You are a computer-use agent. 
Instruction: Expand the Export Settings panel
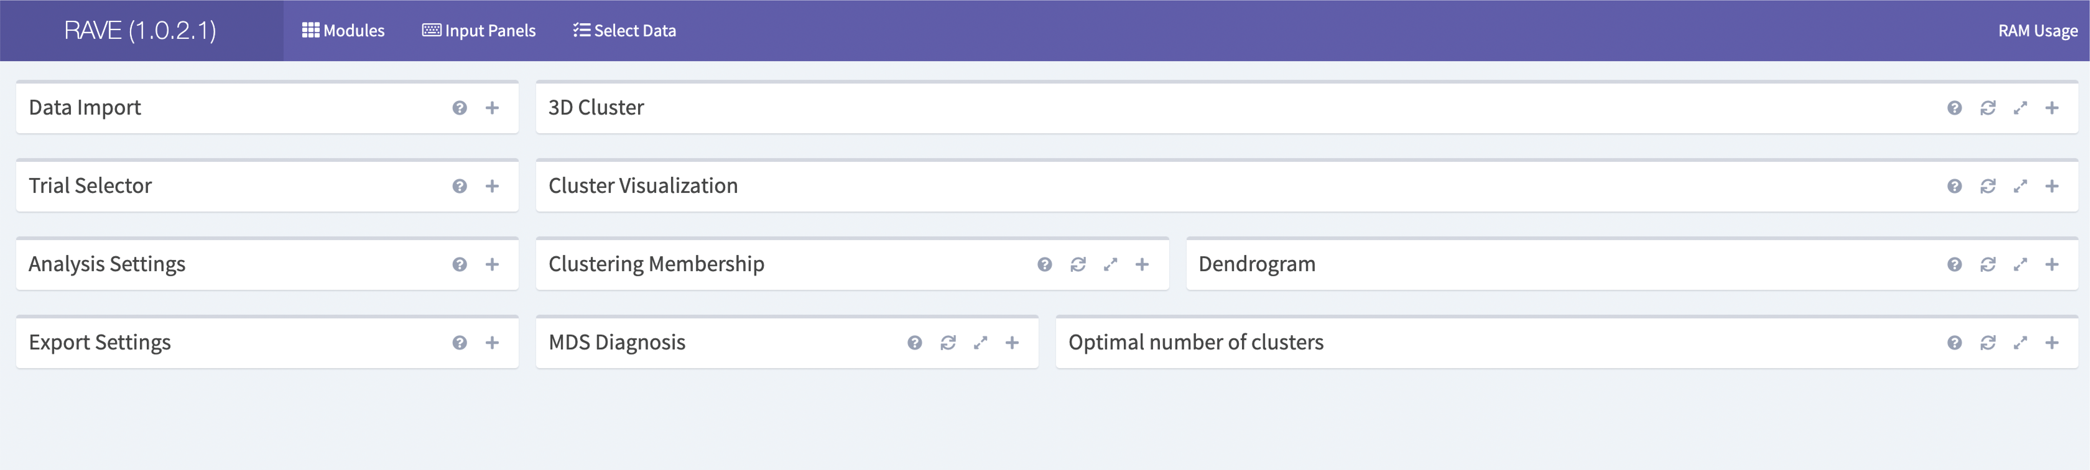pos(492,343)
